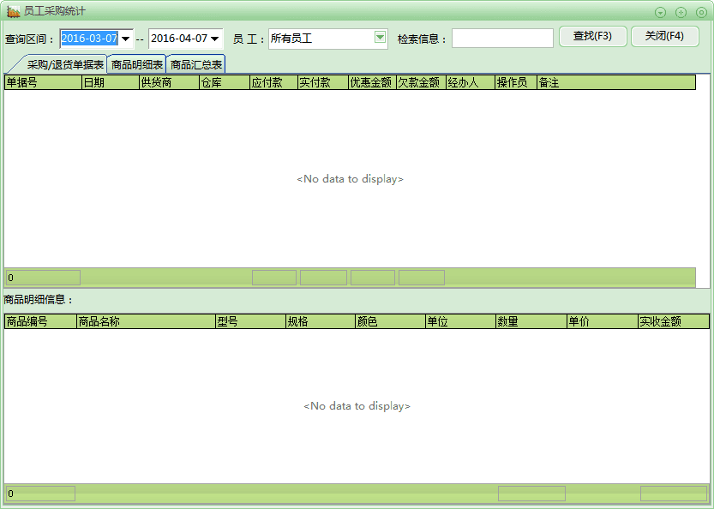Screen dimensions: 714x509
Task: Click the start date field showing 2016-03-07
Action: pyautogui.click(x=89, y=39)
